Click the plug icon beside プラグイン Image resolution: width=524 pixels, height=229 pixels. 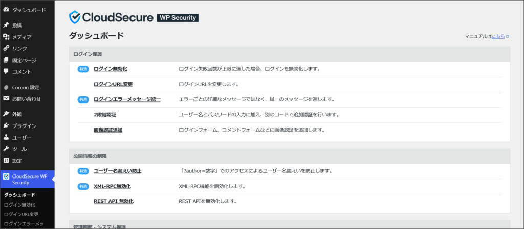tap(6, 126)
